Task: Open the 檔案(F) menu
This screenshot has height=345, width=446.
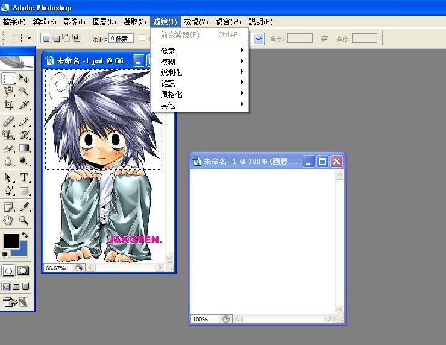Action: coord(14,22)
